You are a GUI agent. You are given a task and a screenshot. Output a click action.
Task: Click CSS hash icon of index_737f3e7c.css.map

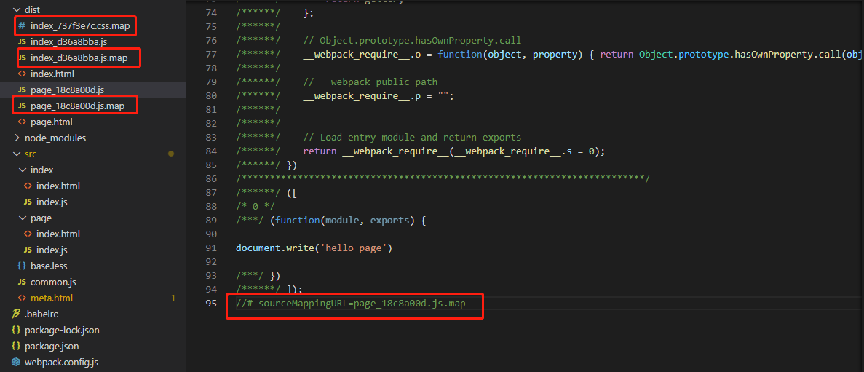(22, 26)
